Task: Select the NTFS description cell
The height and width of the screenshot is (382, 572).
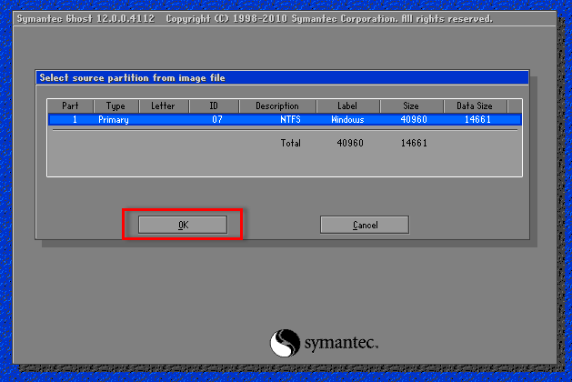Action: pyautogui.click(x=290, y=120)
